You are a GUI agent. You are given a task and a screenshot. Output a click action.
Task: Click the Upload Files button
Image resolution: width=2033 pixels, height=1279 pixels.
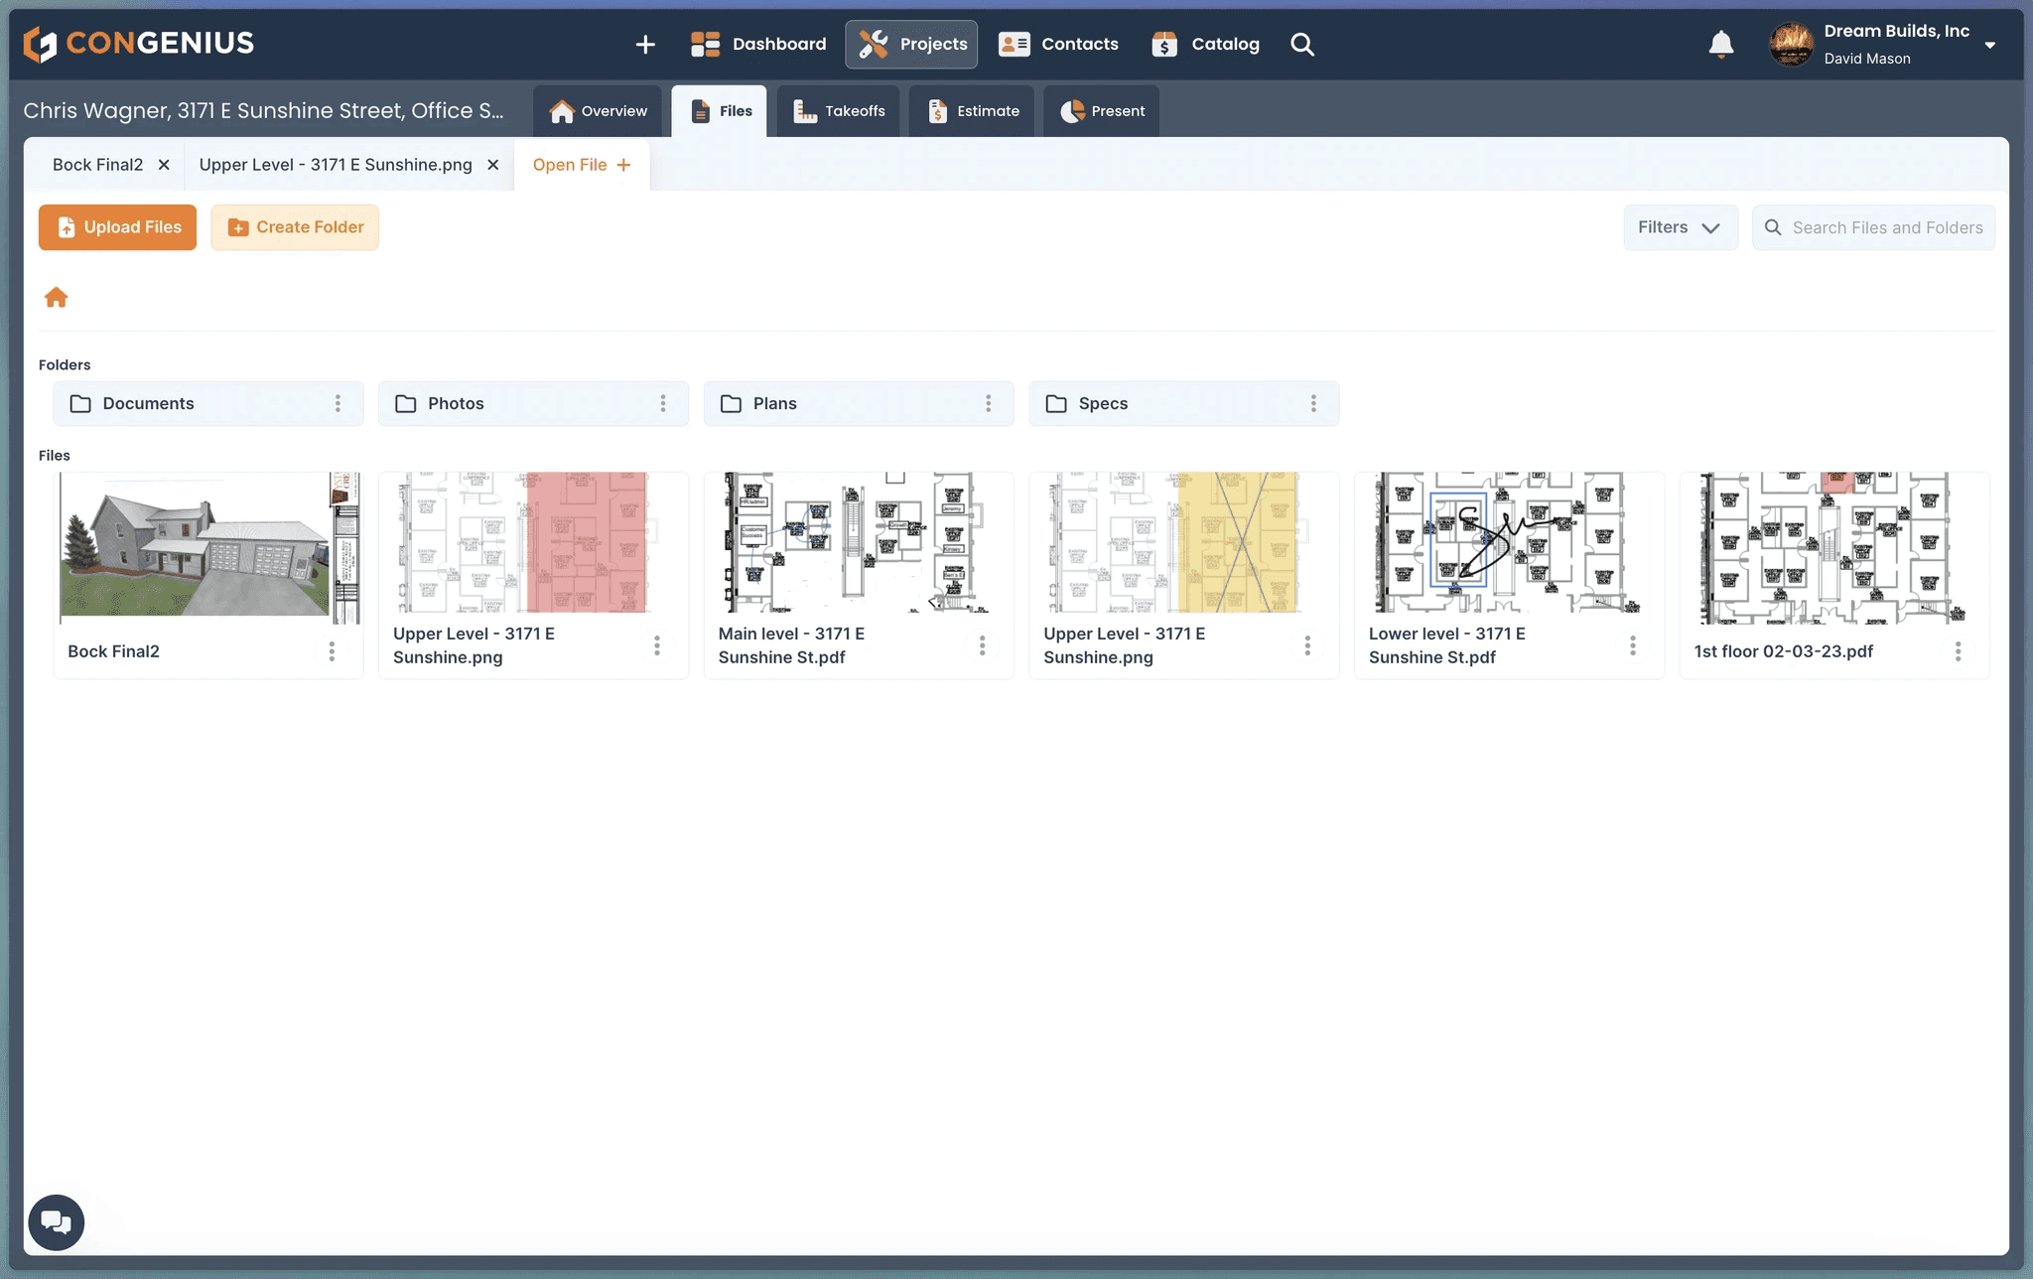pos(117,227)
